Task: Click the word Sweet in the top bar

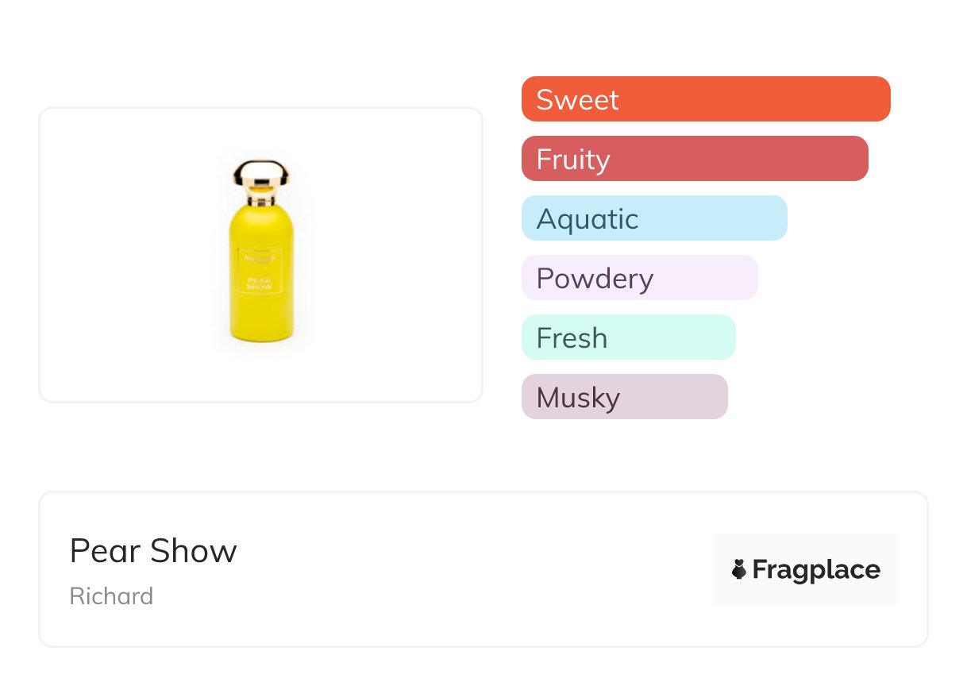Action: point(577,100)
